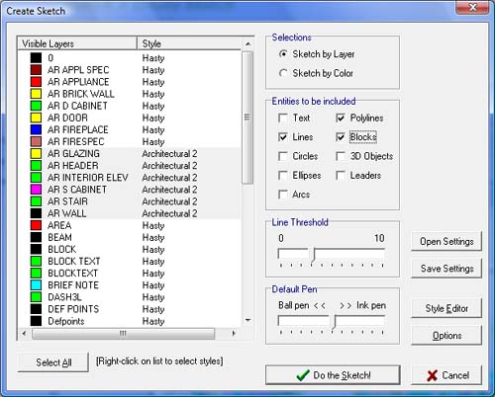Image resolution: width=495 pixels, height=397 pixels.
Task: Click green swatch for AR D CABINET
Action: point(36,106)
